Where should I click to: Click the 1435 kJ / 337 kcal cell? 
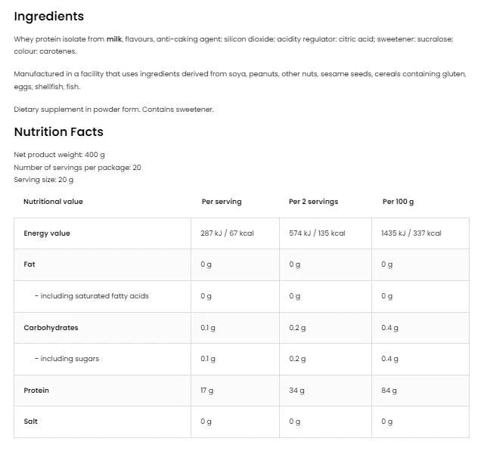tap(411, 233)
